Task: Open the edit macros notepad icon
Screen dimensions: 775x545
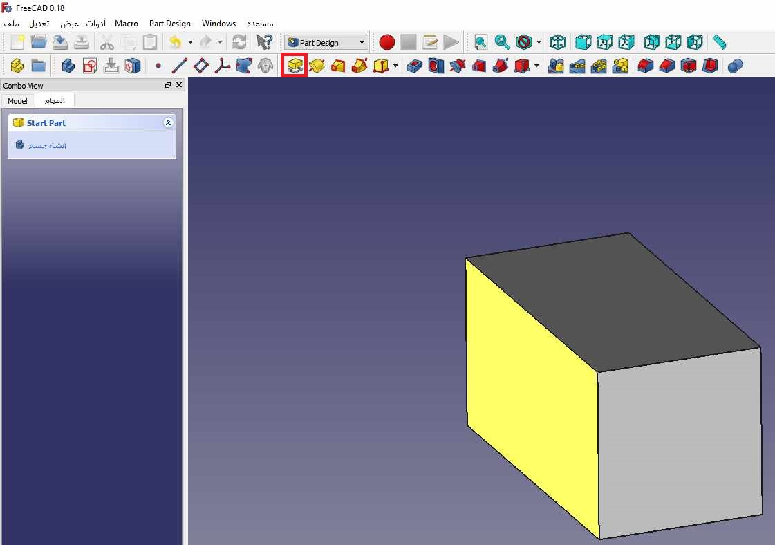Action: [x=430, y=42]
